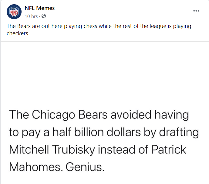Viewport: 209px width, 184px height.
Task: Click the blank white area above meme text
Action: (104, 73)
